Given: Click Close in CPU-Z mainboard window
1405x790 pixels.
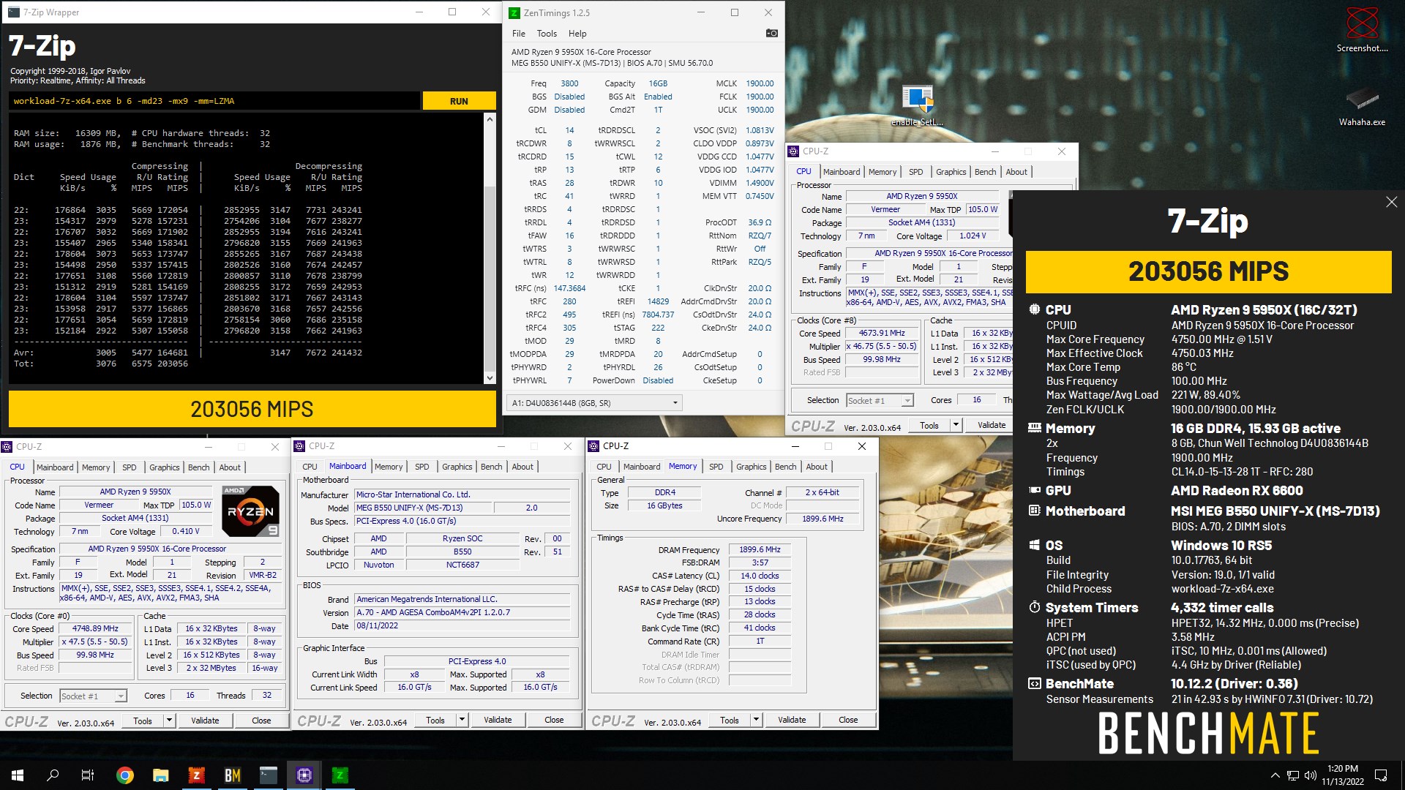Looking at the screenshot, I should pos(554,720).
